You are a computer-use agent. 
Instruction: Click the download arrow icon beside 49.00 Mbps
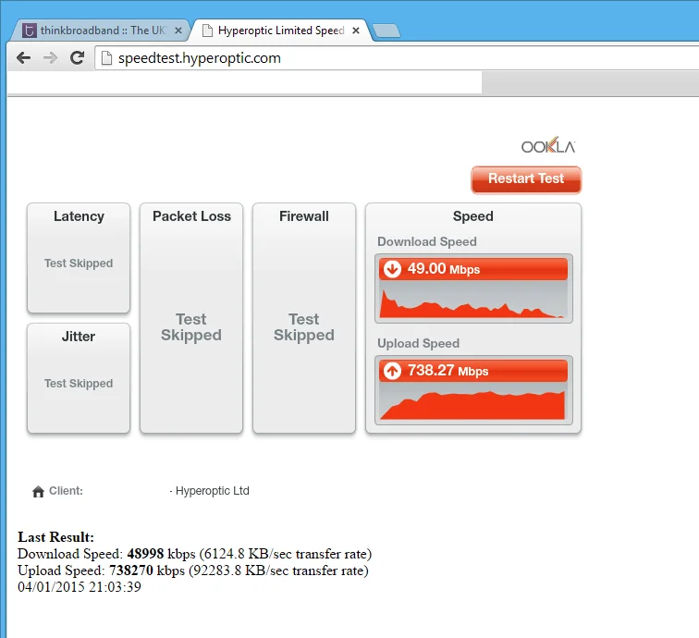[x=392, y=269]
